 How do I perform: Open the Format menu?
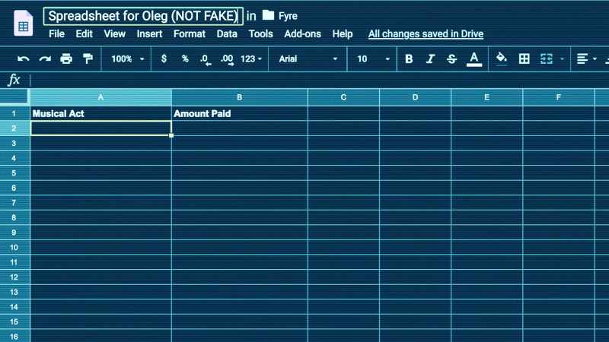pyautogui.click(x=190, y=34)
